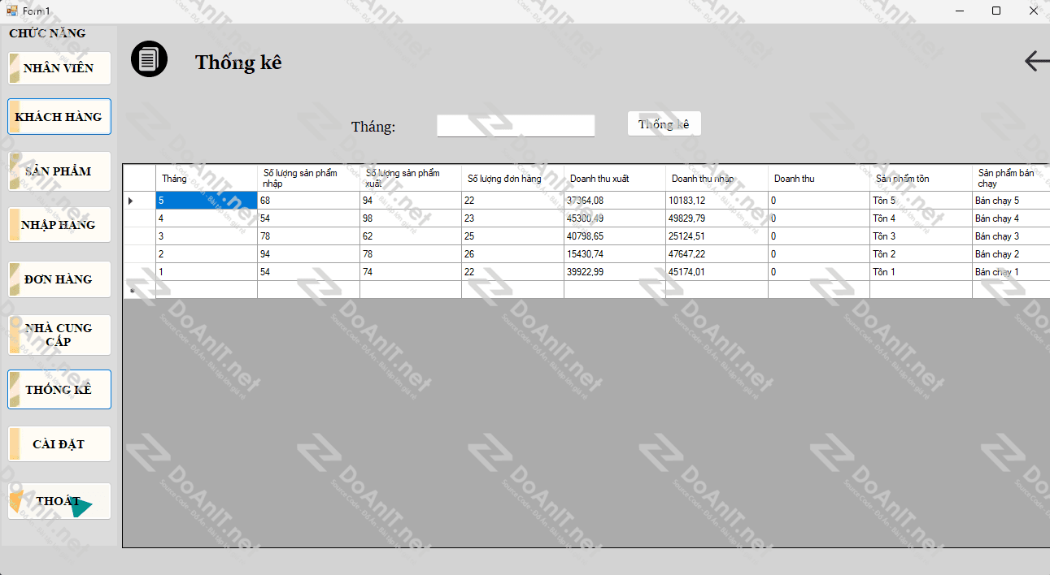Go to the Sản Phẩm page
The height and width of the screenshot is (575, 1050).
tap(59, 171)
